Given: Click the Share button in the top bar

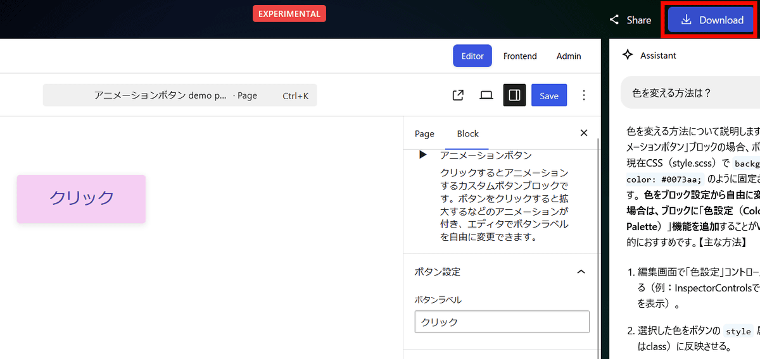Looking at the screenshot, I should tap(630, 20).
